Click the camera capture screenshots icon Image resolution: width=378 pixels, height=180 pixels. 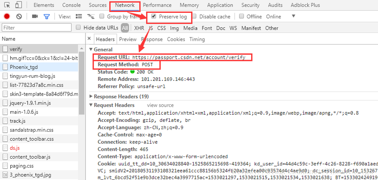(x=35, y=16)
